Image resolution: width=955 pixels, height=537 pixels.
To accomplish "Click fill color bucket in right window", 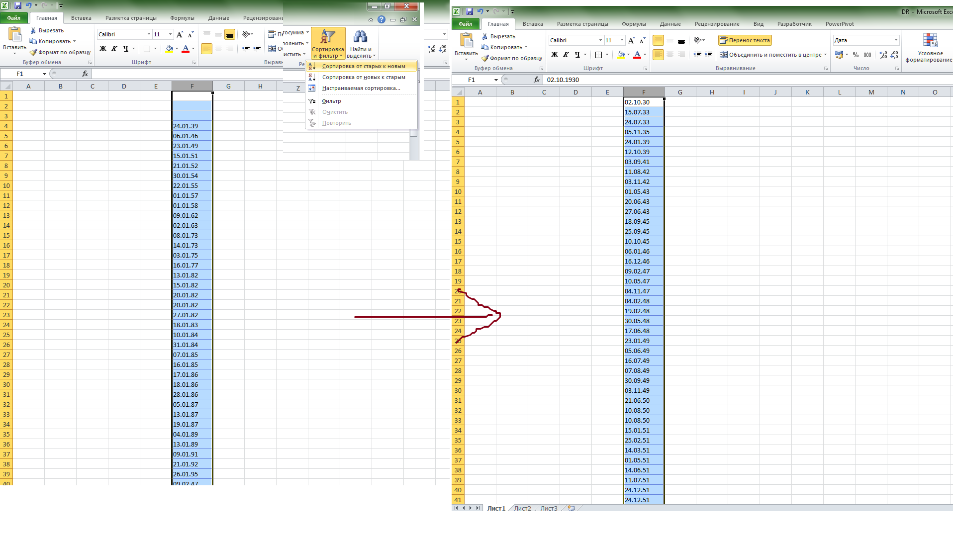I will (x=621, y=55).
